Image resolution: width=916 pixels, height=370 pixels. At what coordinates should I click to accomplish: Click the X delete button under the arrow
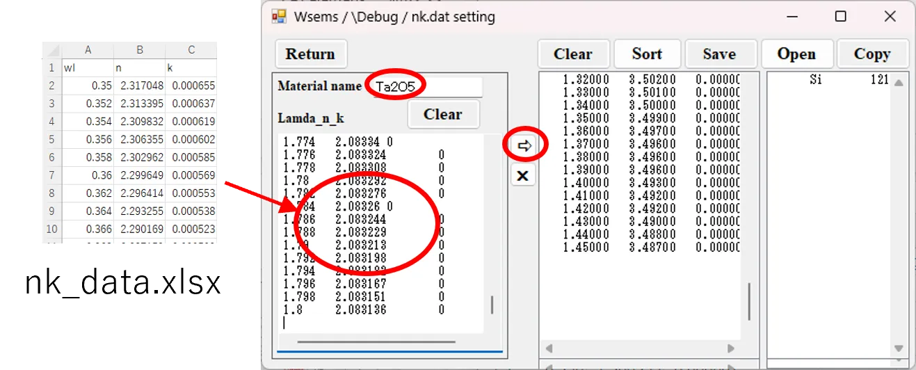[523, 176]
